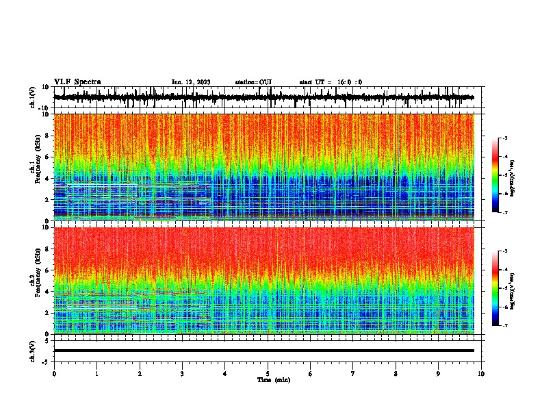Screen dimensions: 542x419
Task: Click ch.1 spectrogram frequency tick "2"
Action: pos(48,200)
